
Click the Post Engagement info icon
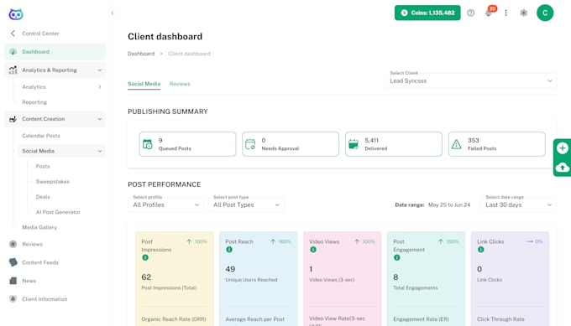click(x=397, y=257)
